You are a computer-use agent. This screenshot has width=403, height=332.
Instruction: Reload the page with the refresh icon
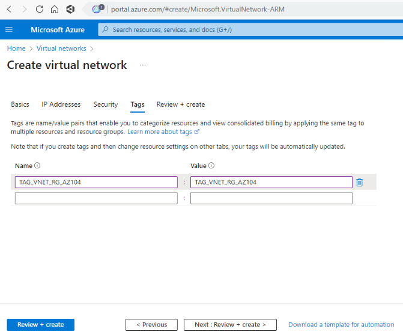pyautogui.click(x=39, y=9)
